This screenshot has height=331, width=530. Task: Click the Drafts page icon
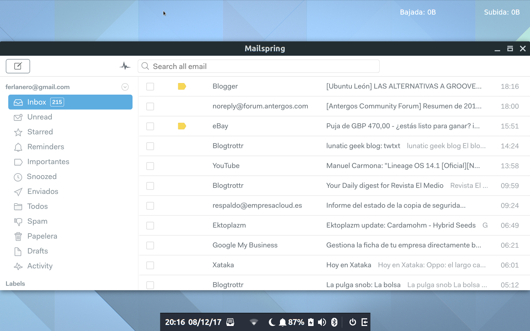18,251
